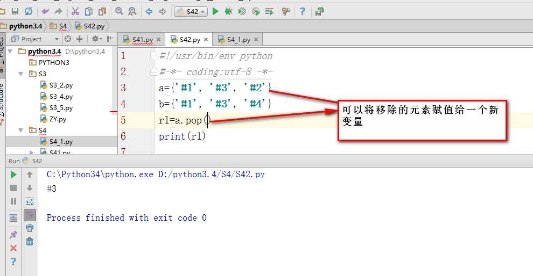Screen dimensions: 533x276
Task: Select S4_1.py in the project tree
Action: click(61, 142)
